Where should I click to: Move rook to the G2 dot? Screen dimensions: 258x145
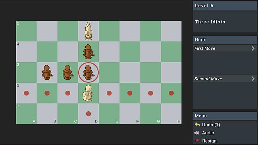pyautogui.click(x=150, y=93)
